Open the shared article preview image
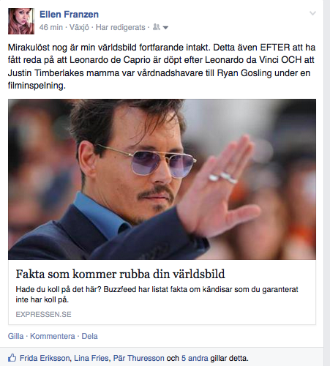330x366 pixels. [162, 179]
